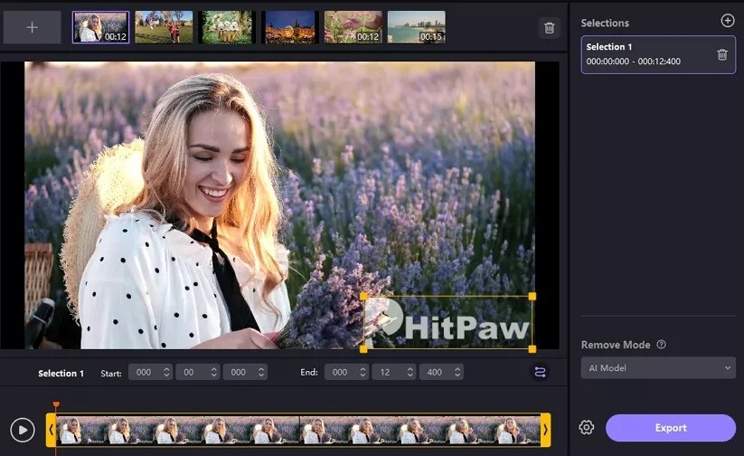744x456 pixels.
Task: Click the timeline filmstrip frames
Action: pos(298,430)
